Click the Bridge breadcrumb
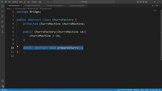The image size is (162, 91). click(9, 9)
